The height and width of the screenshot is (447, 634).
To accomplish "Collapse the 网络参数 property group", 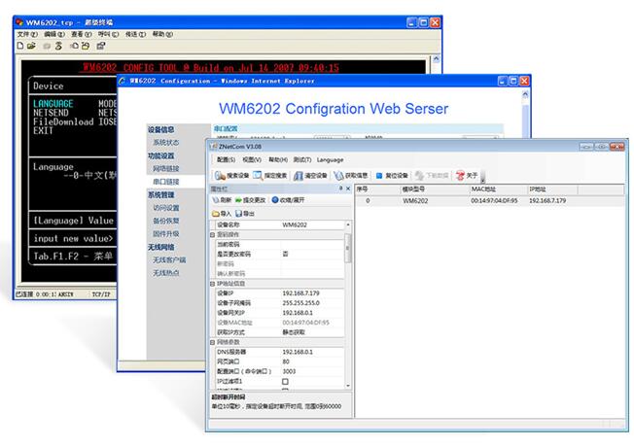I will pyautogui.click(x=213, y=342).
